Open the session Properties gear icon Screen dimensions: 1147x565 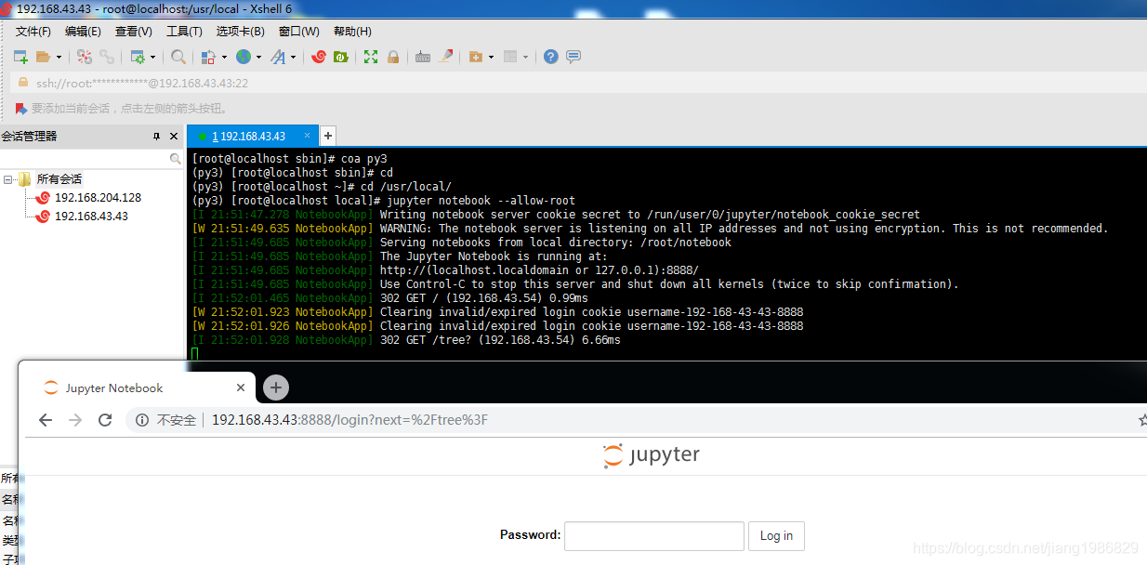pos(138,57)
